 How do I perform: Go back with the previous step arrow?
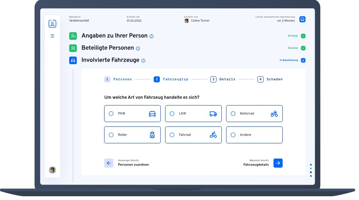pyautogui.click(x=109, y=163)
